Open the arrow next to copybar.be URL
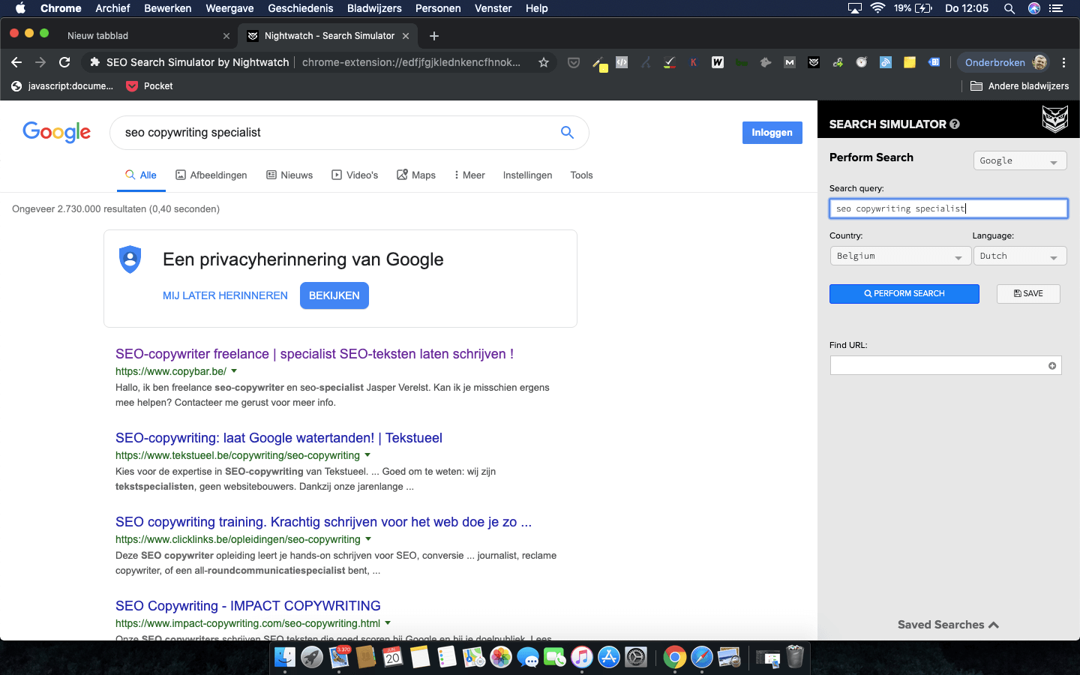The image size is (1080, 675). pyautogui.click(x=234, y=371)
